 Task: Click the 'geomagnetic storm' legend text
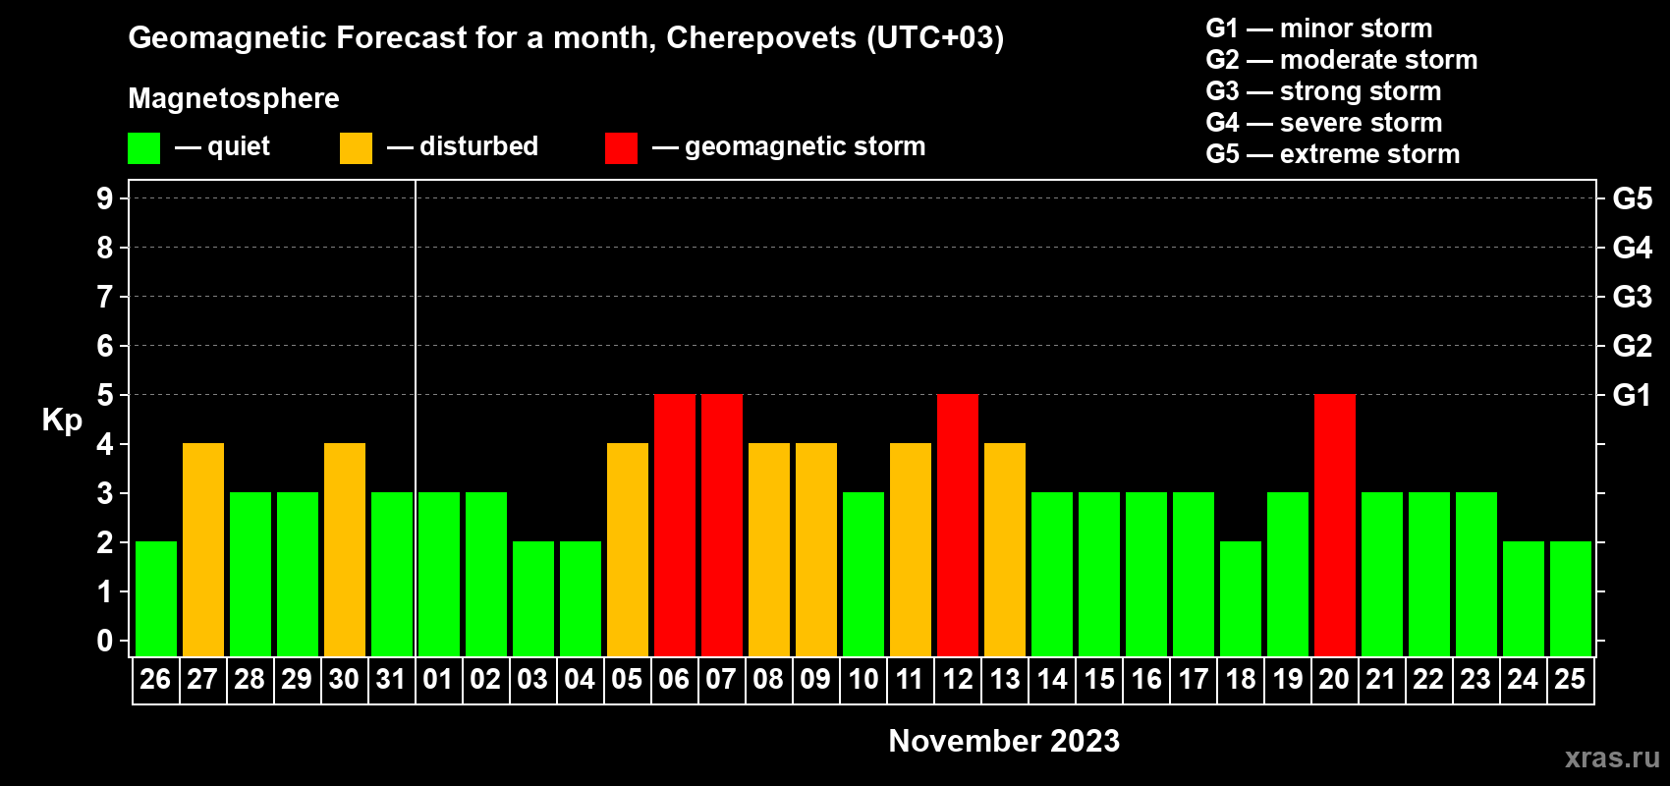[806, 146]
